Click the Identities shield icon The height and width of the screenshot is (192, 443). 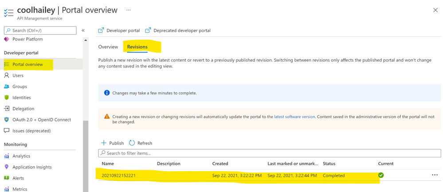point(7,98)
